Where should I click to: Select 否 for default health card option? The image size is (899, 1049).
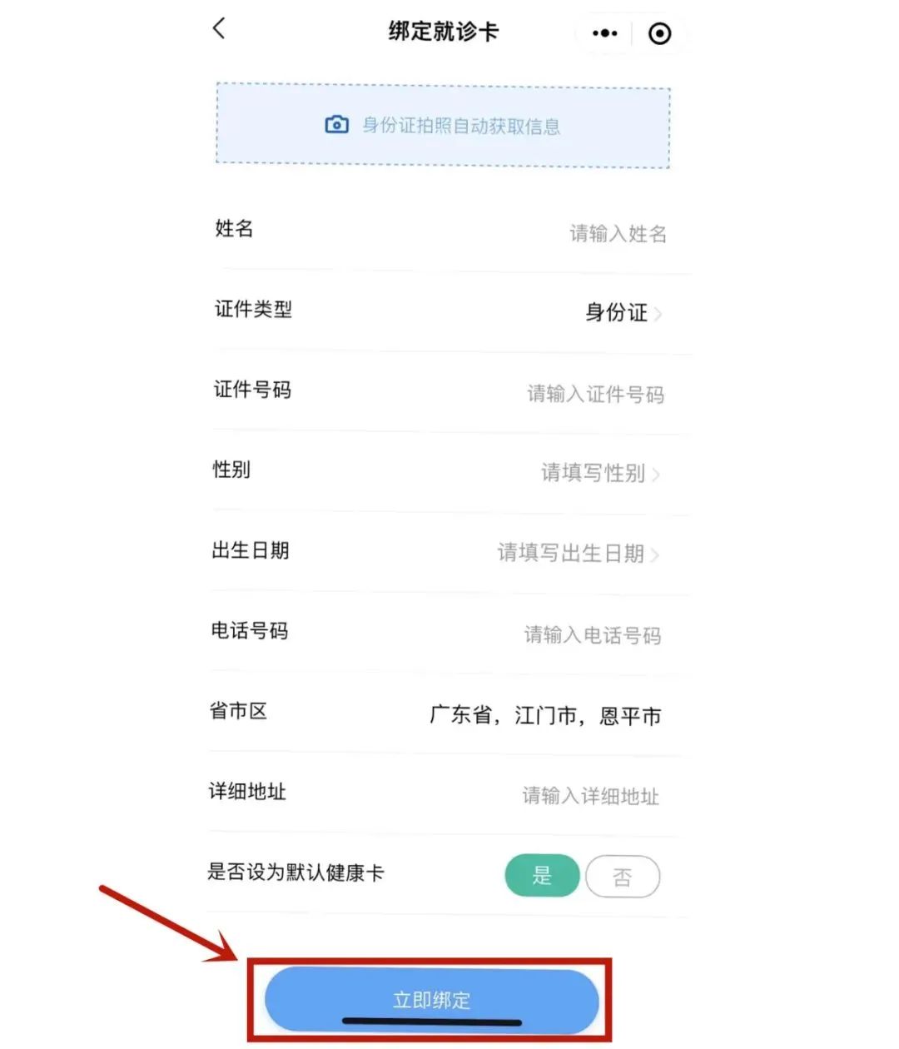tap(623, 875)
